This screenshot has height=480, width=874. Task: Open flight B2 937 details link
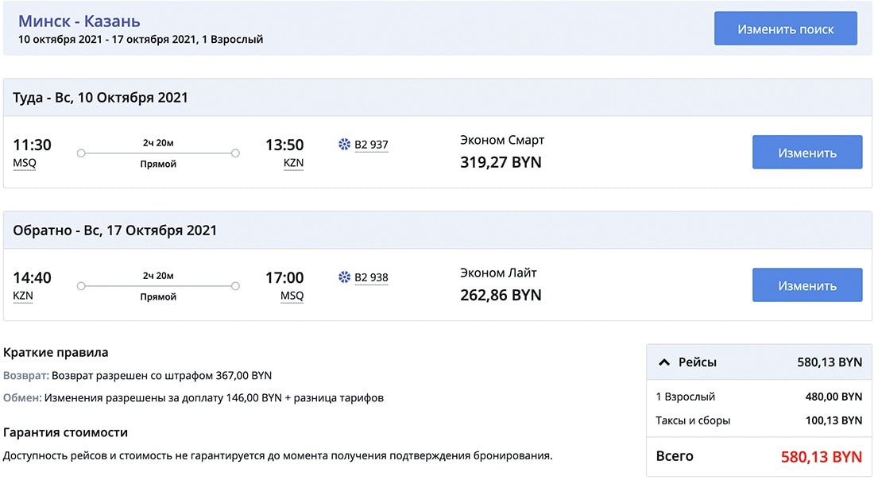[x=372, y=145]
